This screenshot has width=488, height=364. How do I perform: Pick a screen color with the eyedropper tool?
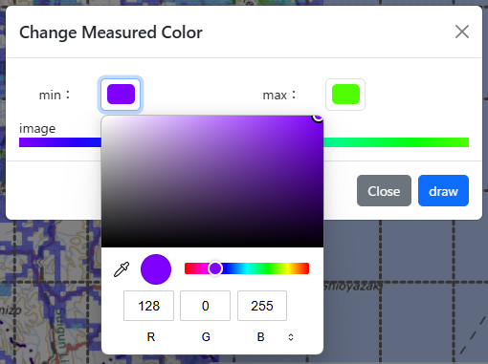[122, 269]
